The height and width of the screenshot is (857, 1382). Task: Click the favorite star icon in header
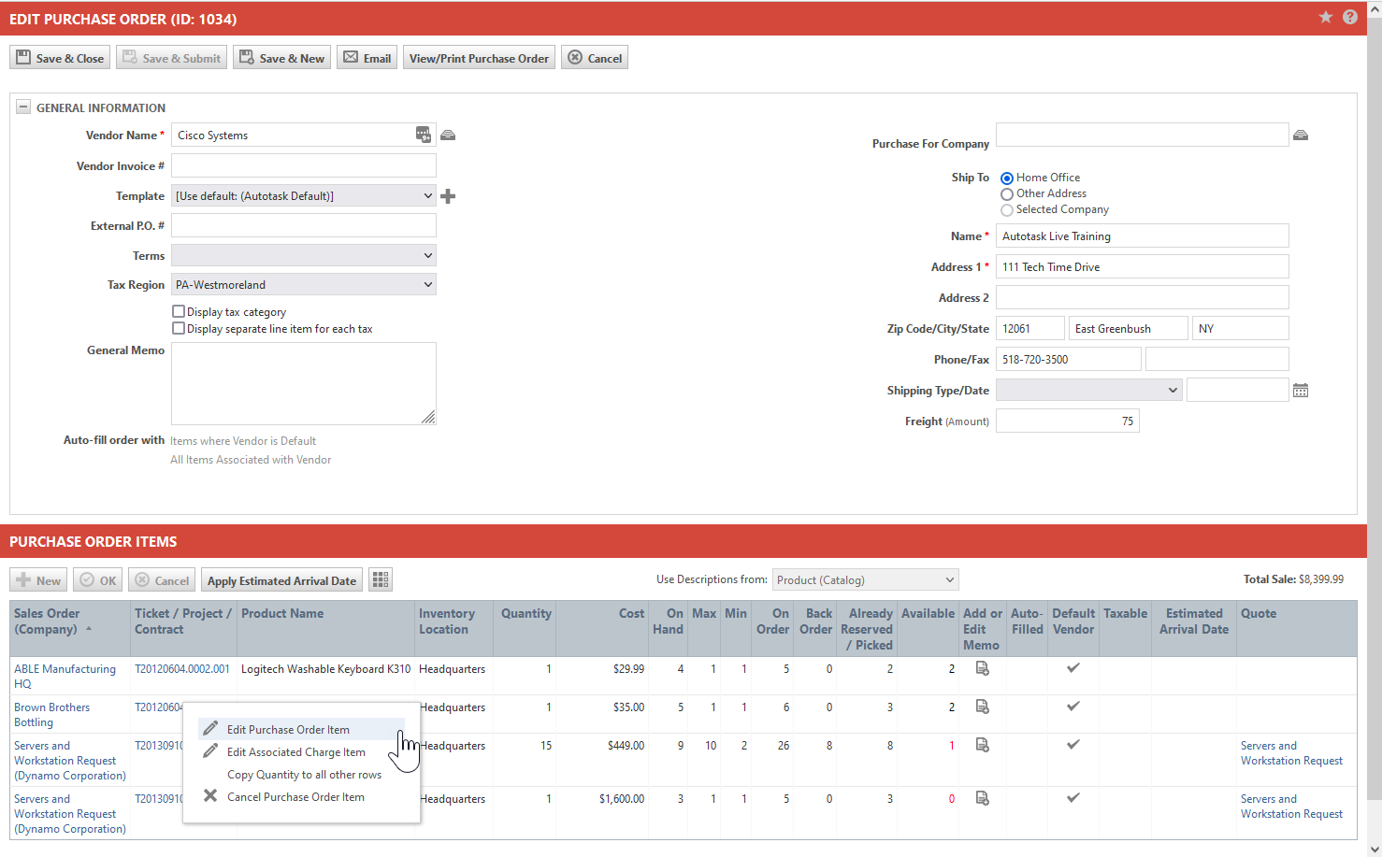point(1325,18)
